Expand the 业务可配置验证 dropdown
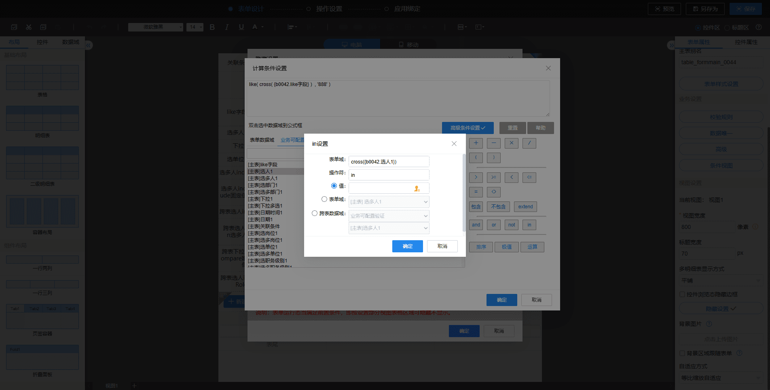 coord(389,216)
